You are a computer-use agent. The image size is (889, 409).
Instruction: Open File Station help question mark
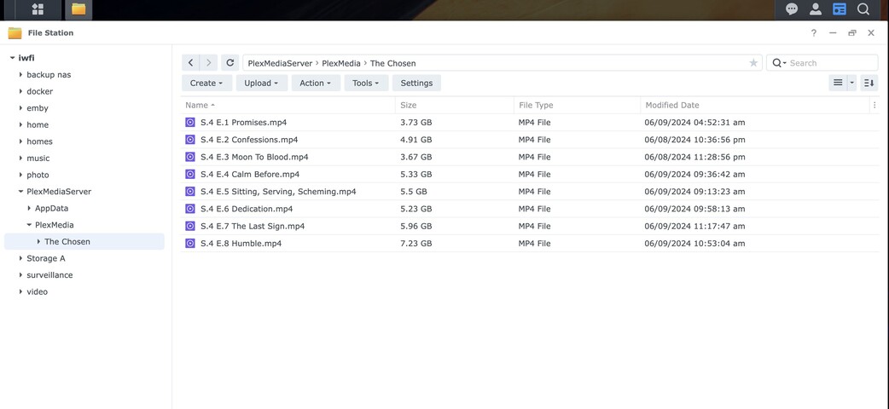[x=814, y=33]
